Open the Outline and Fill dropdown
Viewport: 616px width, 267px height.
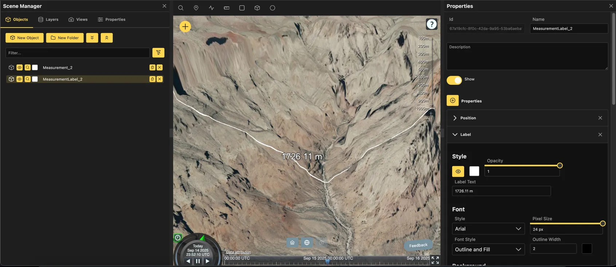(488, 250)
